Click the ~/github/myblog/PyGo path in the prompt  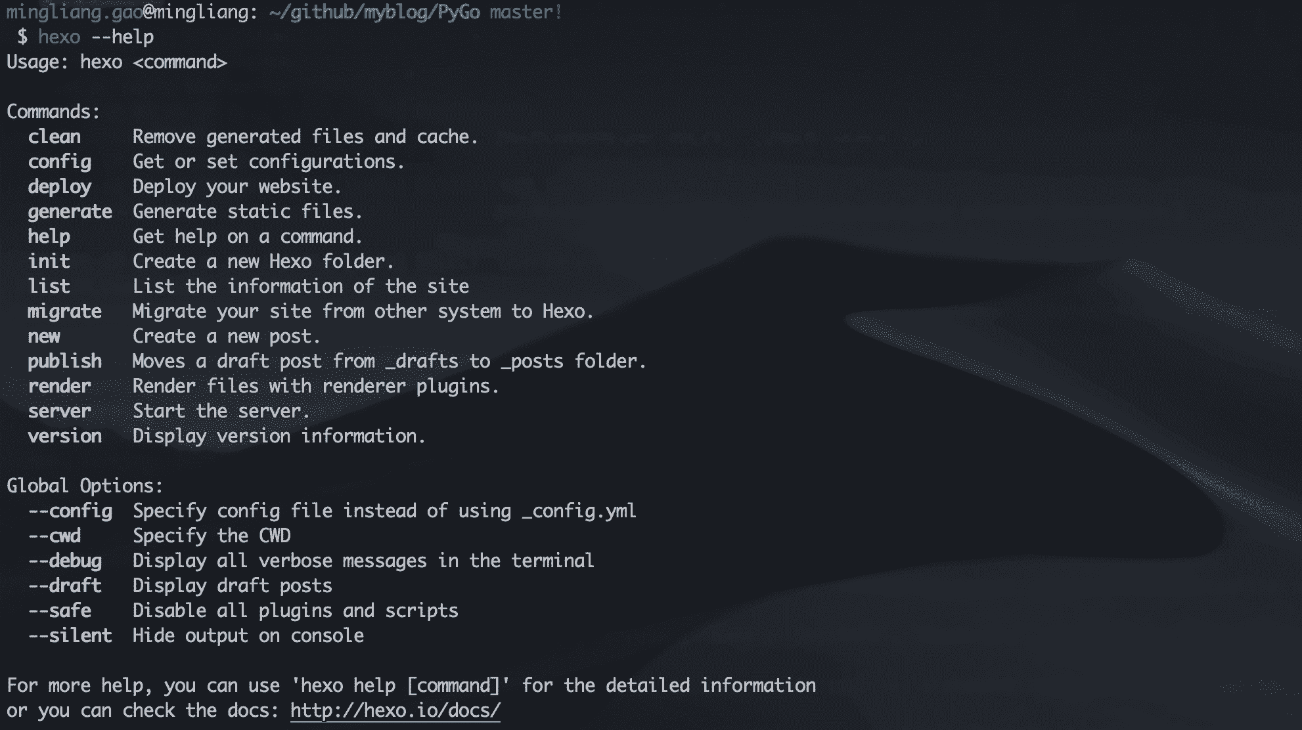(374, 12)
